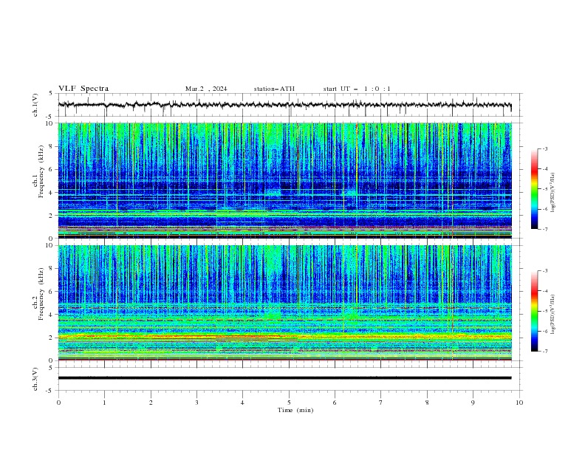Click the "ch.3(V)" waveform axis label
Viewport: 585px width, 452px height.
pos(35,379)
